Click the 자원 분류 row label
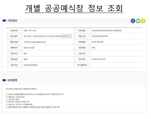The width and height of the screenshot is (151, 119). pyautogui.click(x=14, y=31)
